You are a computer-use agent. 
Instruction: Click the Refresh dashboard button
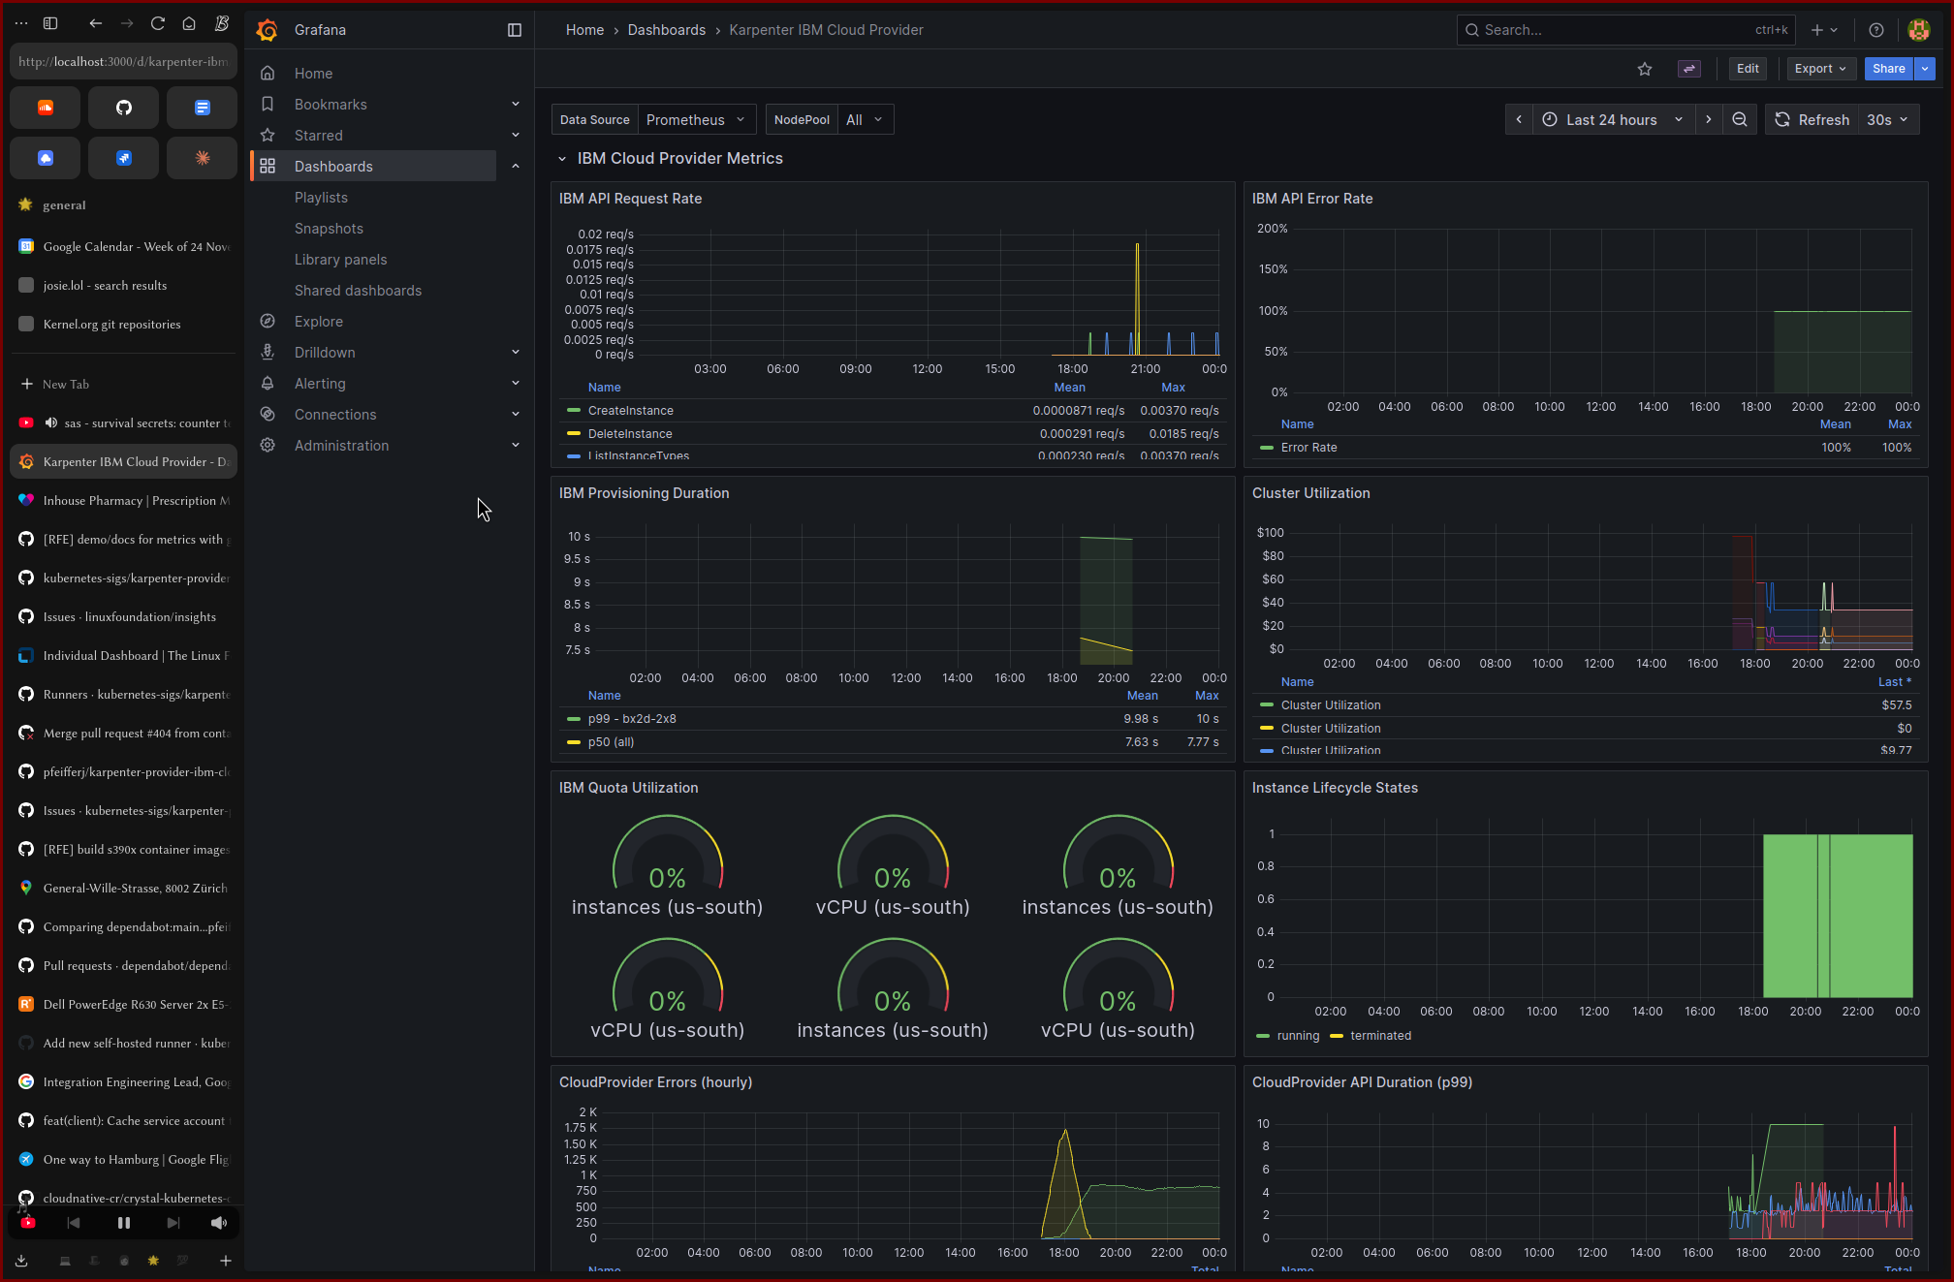(1811, 119)
